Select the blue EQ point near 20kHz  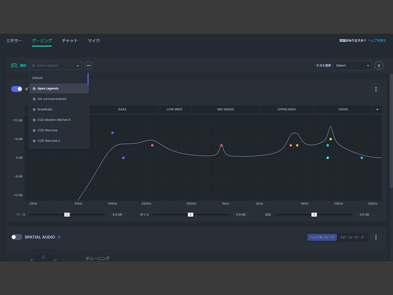pyautogui.click(x=362, y=158)
